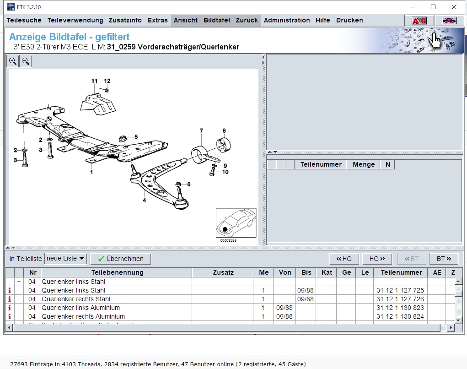Click the car location thumbnail image
467x369 pixels.
tap(236, 223)
